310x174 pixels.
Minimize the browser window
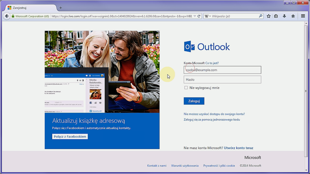pyautogui.click(x=287, y=3)
